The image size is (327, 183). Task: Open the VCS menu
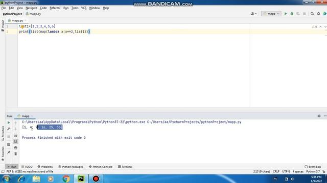[84, 8]
